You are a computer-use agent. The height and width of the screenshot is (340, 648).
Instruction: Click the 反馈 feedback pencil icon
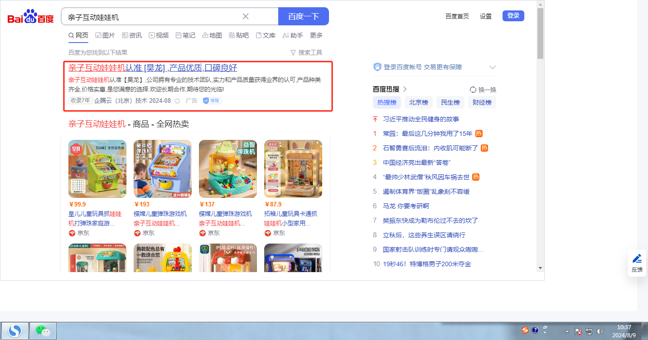(x=637, y=259)
